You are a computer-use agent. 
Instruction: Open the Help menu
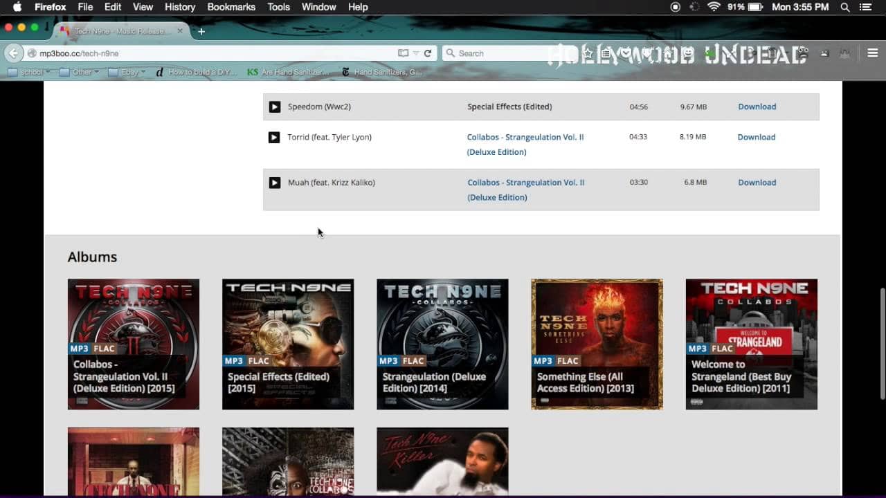click(x=358, y=7)
